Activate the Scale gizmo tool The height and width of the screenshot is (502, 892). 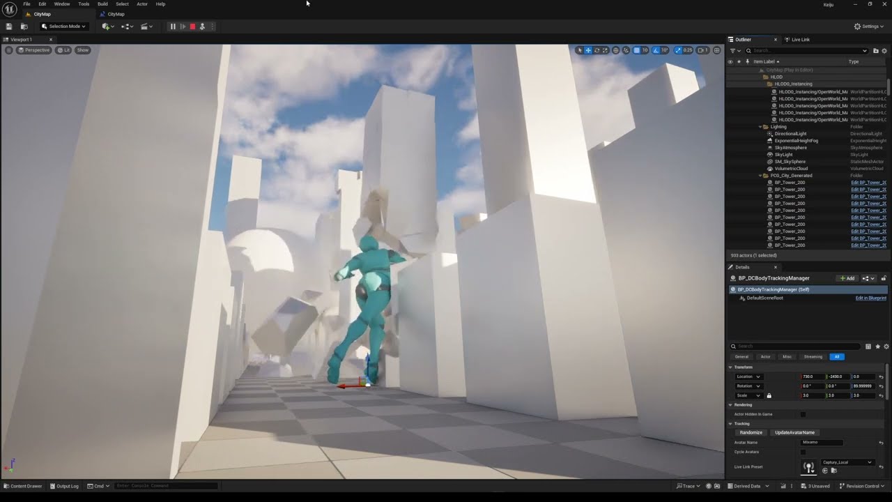[605, 50]
